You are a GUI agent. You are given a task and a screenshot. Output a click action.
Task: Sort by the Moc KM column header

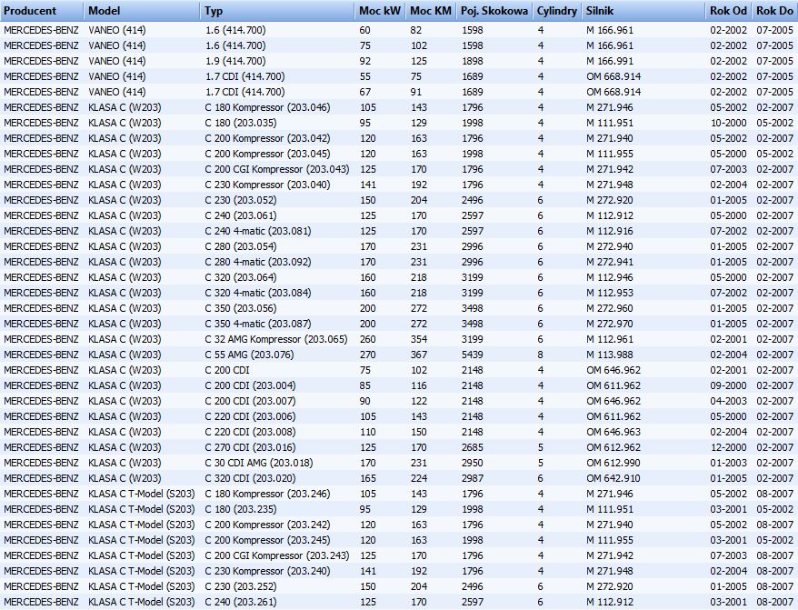(431, 11)
